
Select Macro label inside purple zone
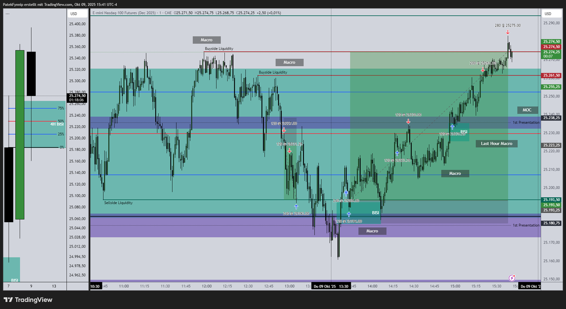click(372, 231)
